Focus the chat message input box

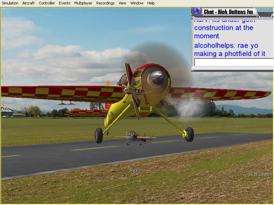click(234, 62)
